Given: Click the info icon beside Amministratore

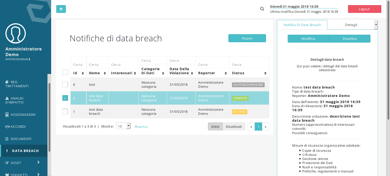Looking at the screenshot, I should point(29,59).
